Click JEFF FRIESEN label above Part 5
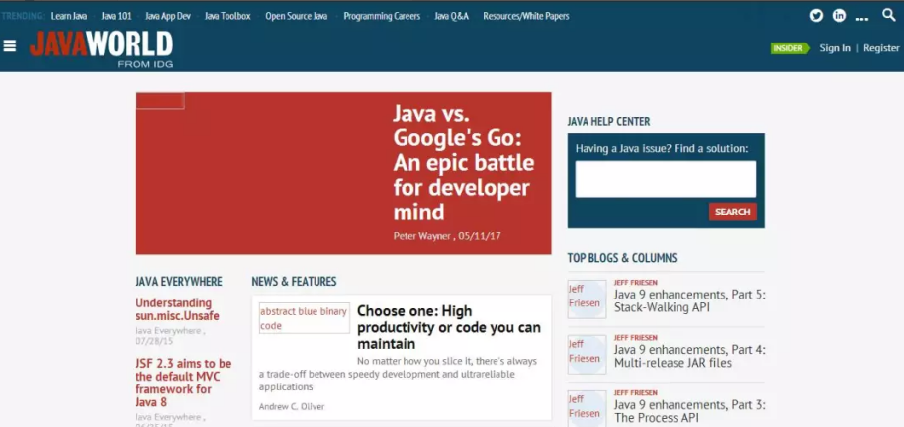The image size is (904, 427). click(x=636, y=283)
